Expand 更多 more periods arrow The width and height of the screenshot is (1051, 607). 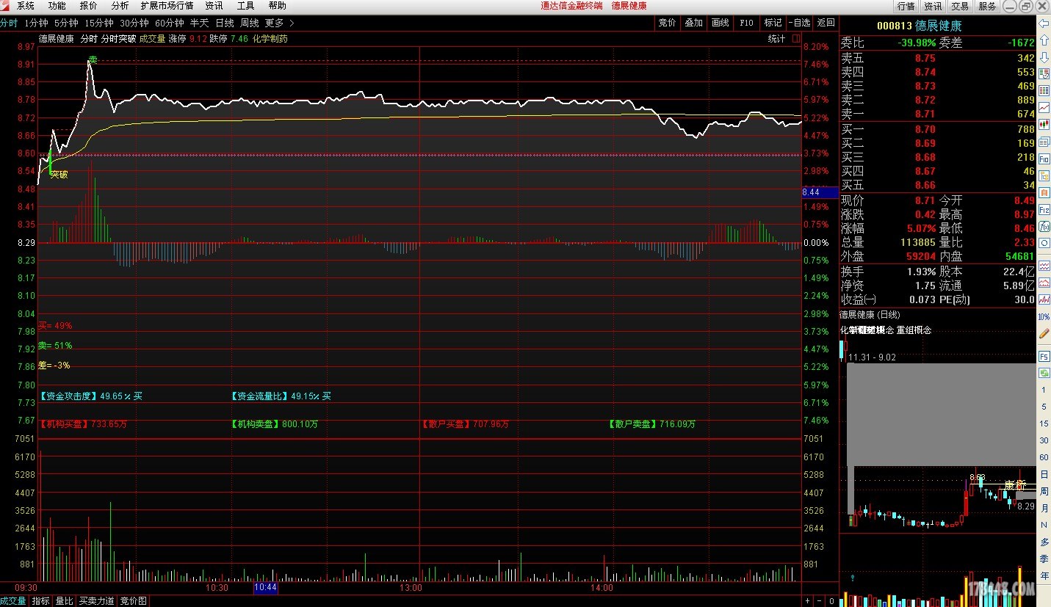click(292, 23)
